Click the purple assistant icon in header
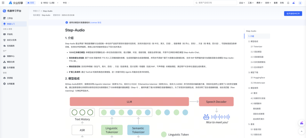This screenshot has width=306, height=138. (294, 3)
